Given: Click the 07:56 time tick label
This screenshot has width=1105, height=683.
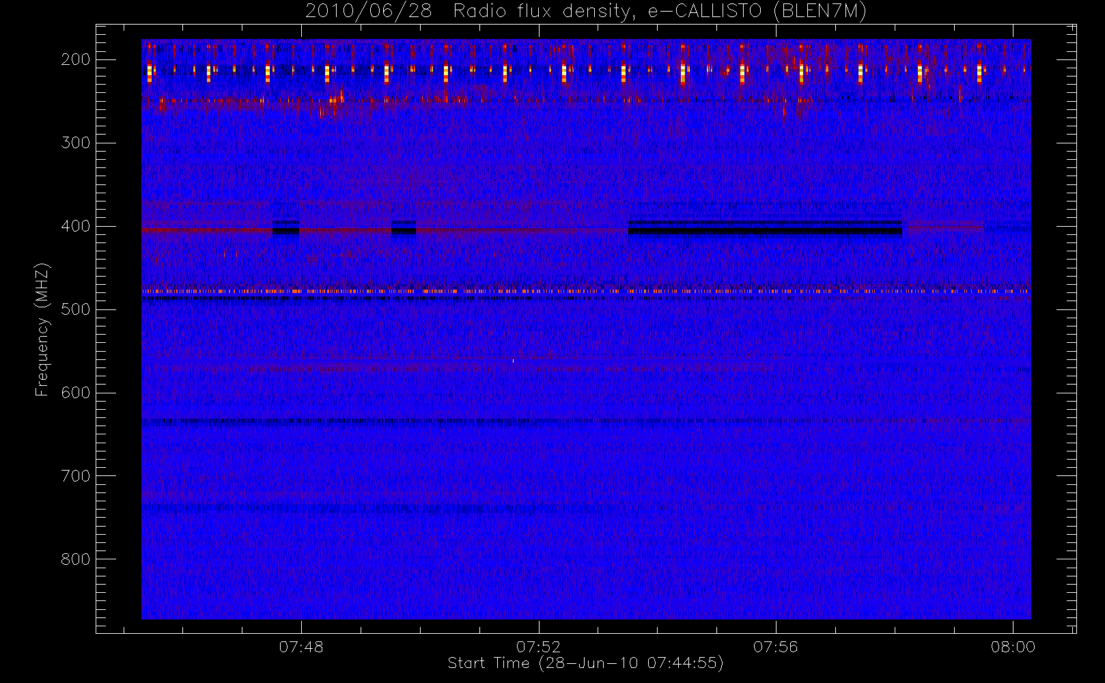Looking at the screenshot, I should tap(776, 647).
